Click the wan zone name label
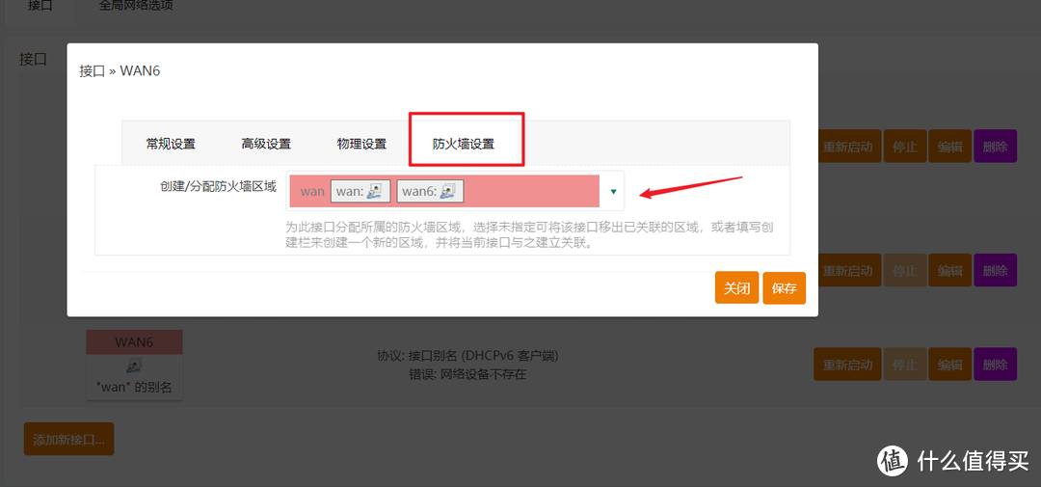Viewport: 1041px width, 487px height. tap(312, 191)
